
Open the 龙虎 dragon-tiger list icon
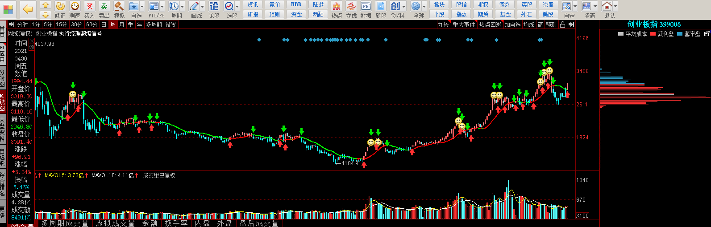point(351,6)
